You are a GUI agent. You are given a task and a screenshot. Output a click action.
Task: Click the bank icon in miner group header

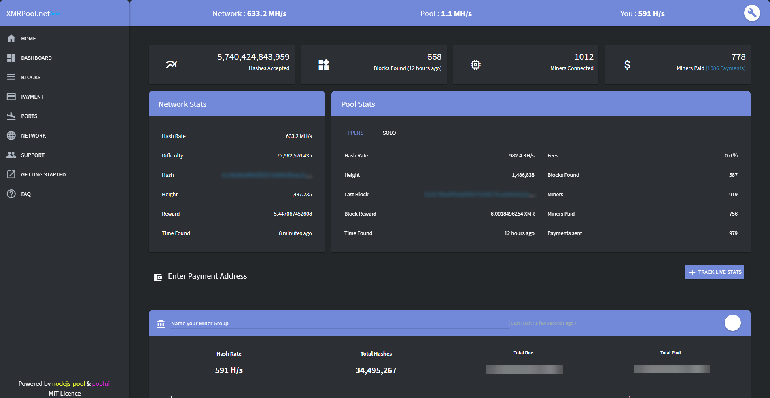point(161,324)
